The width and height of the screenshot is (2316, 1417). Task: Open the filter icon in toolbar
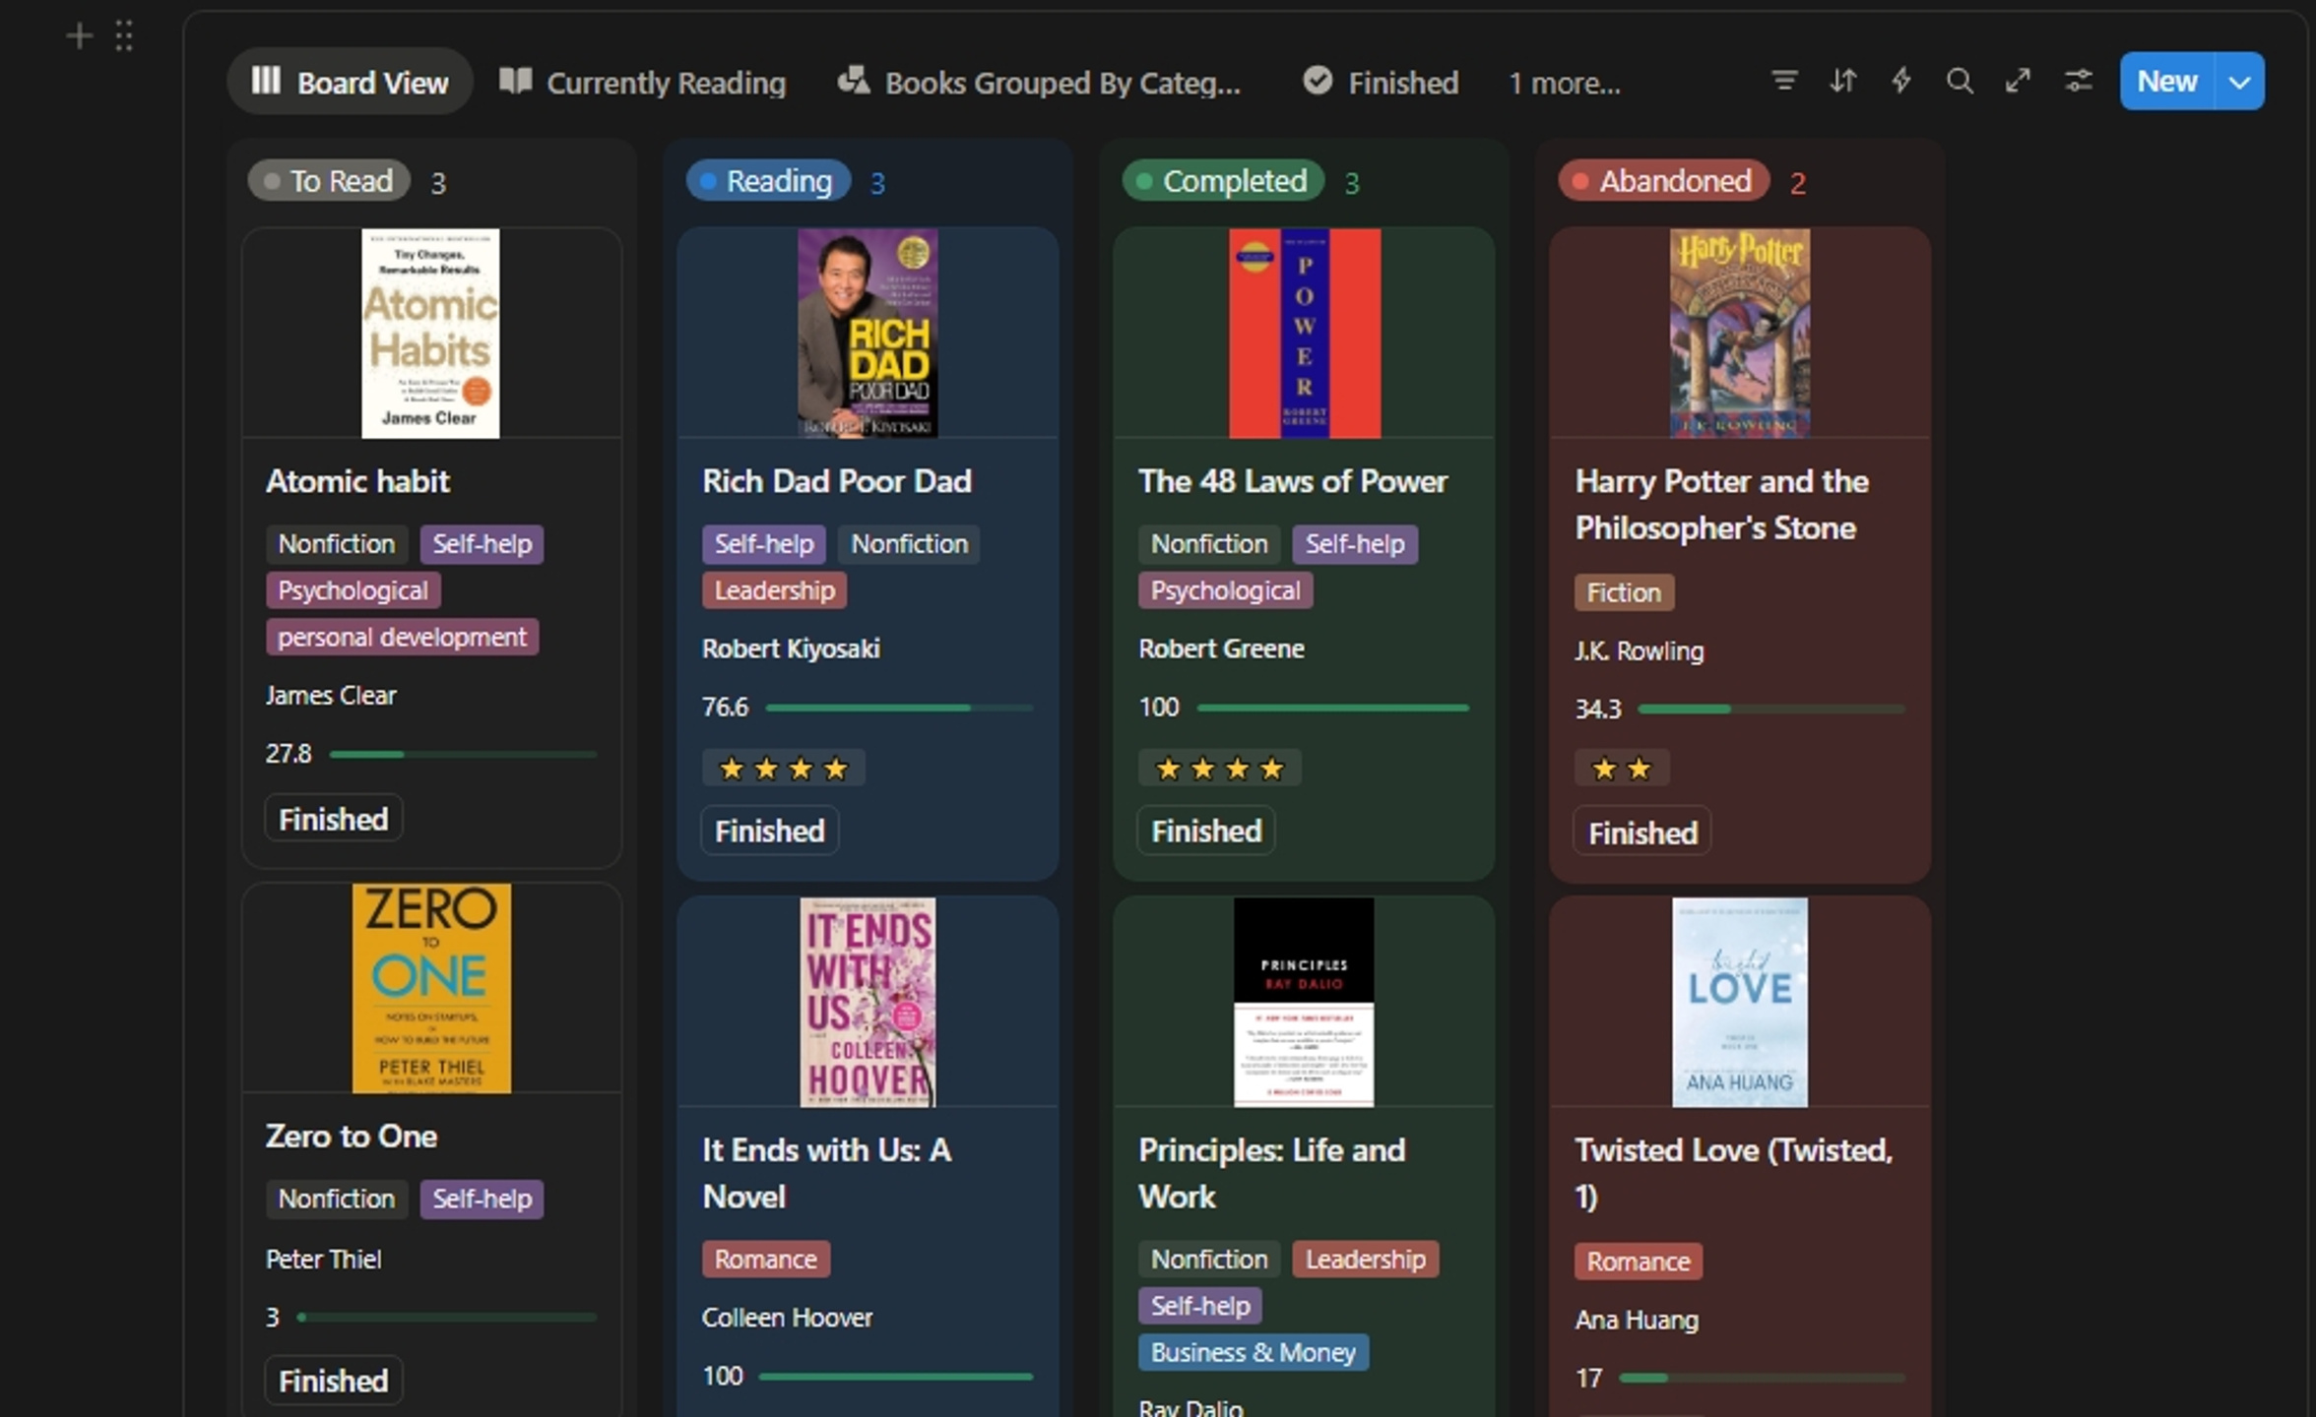coord(1784,81)
